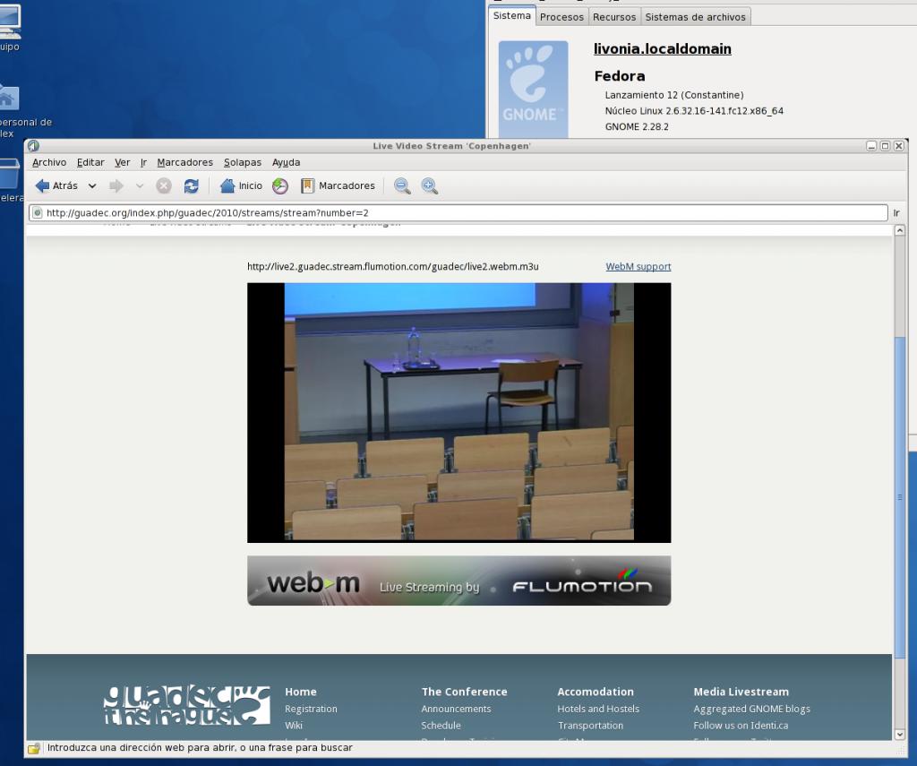Open the WebM support link
Image resolution: width=917 pixels, height=766 pixels.
[638, 267]
